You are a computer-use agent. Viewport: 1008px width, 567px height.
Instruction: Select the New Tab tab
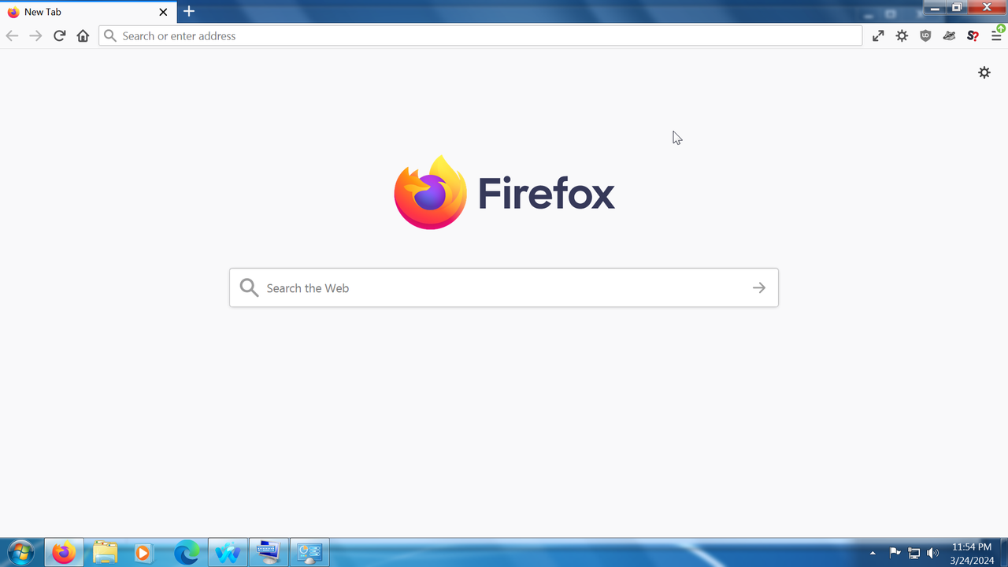(87, 12)
